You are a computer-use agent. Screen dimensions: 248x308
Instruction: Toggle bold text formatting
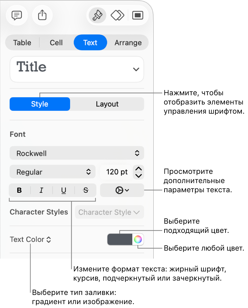click(x=19, y=190)
